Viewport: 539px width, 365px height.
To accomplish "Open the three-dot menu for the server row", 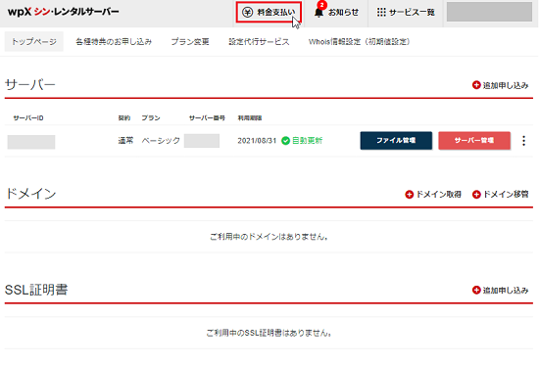I will 523,141.
